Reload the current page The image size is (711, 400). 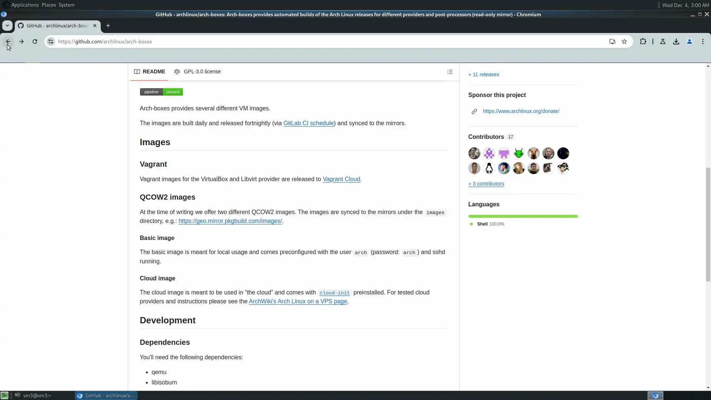pos(35,41)
